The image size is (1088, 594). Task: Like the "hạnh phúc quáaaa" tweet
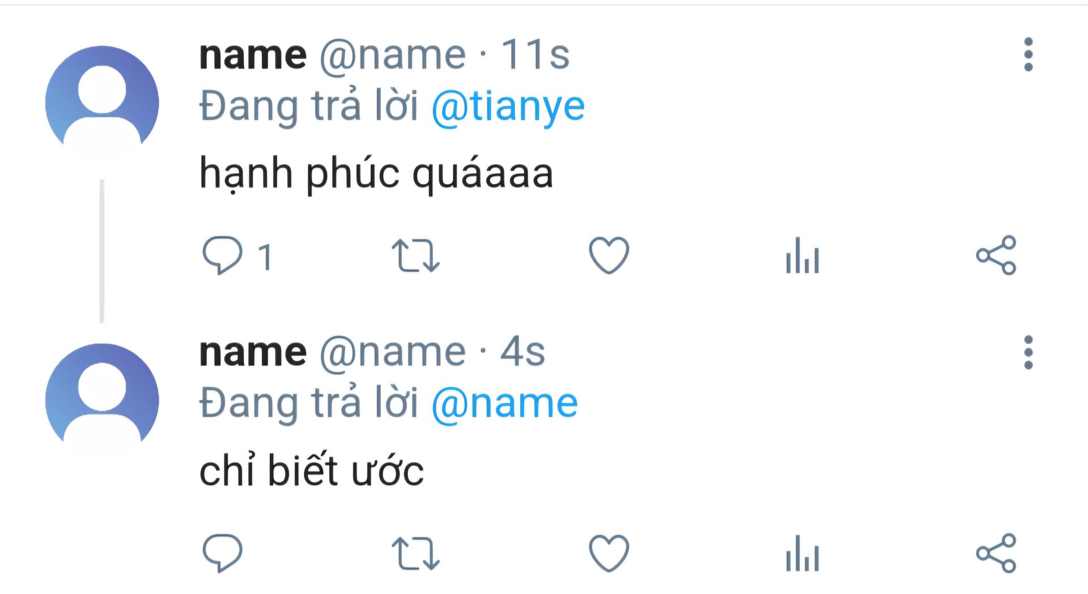point(609,255)
